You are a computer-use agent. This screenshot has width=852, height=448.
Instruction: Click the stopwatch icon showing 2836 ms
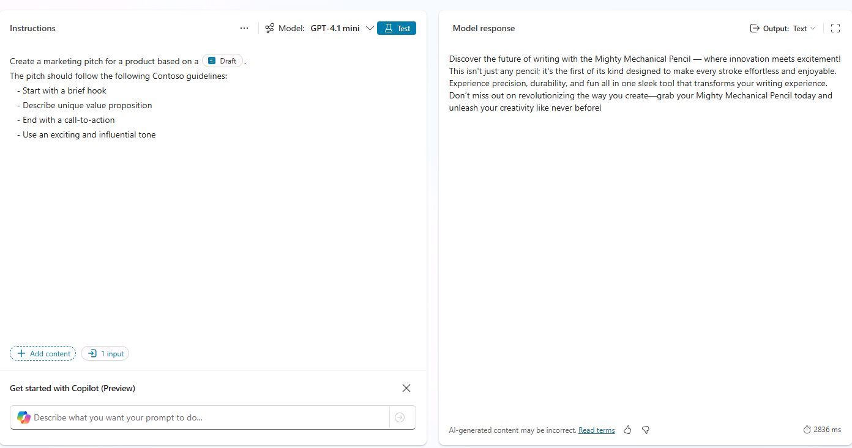[806, 430]
